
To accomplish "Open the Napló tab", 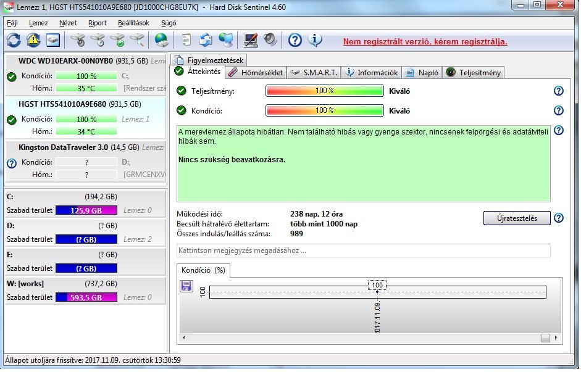I will [422, 73].
